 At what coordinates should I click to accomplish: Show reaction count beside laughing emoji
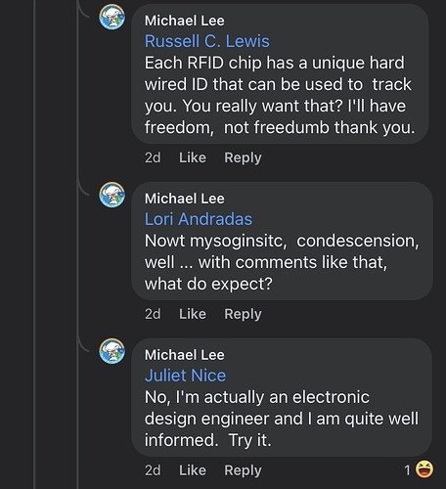click(407, 470)
